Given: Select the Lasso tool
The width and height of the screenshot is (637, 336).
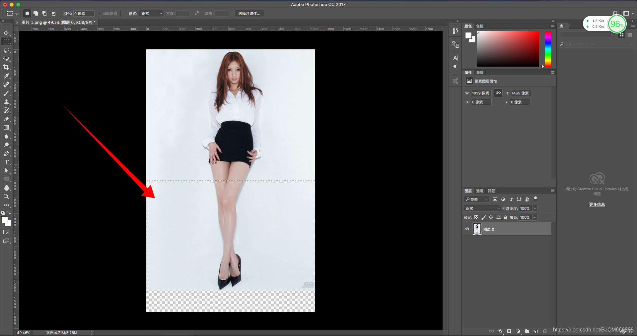Looking at the screenshot, I should click(6, 50).
